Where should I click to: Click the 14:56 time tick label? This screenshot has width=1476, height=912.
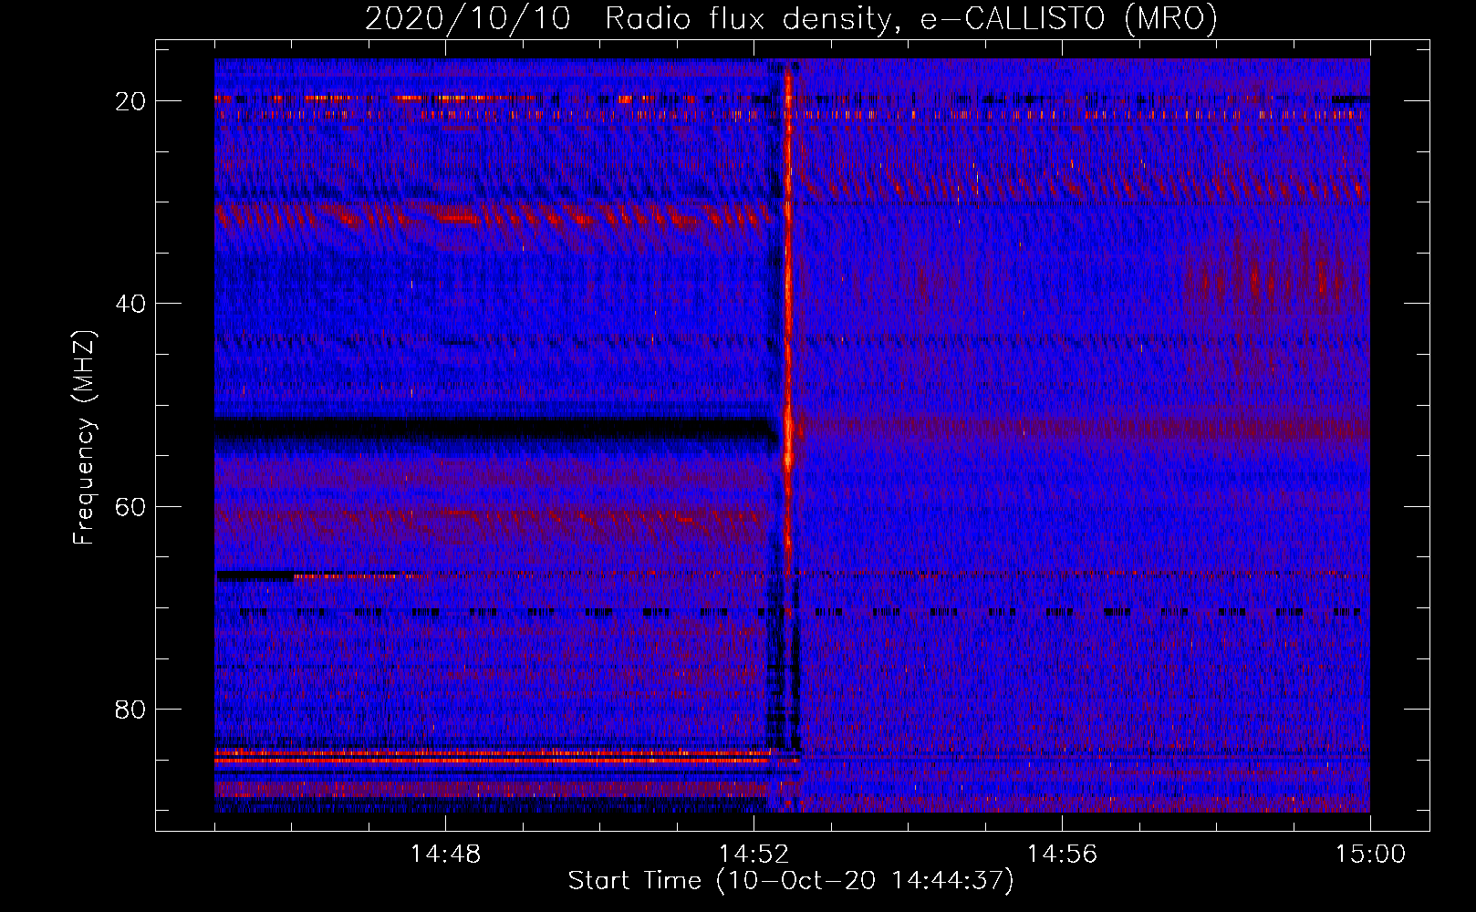pyautogui.click(x=1062, y=854)
